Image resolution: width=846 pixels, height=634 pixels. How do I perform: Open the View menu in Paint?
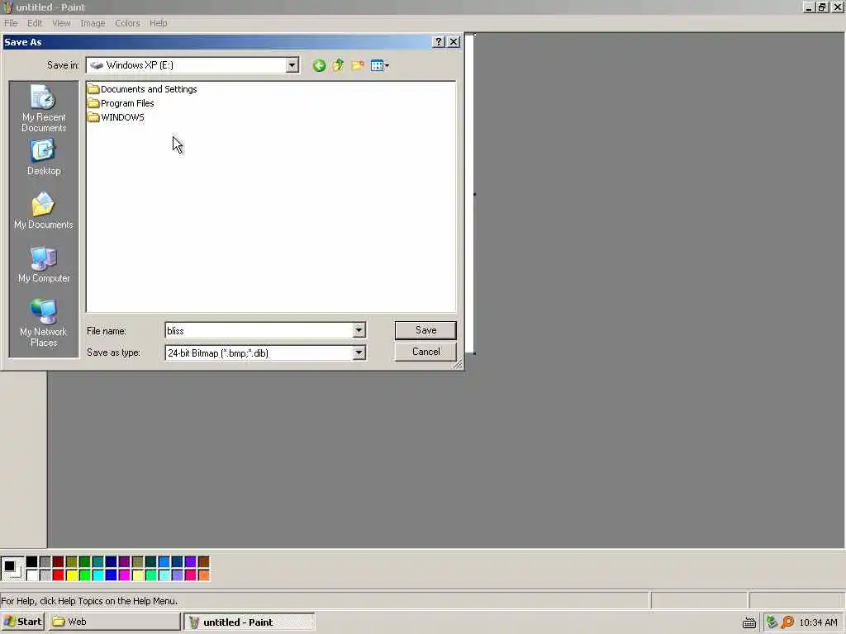tap(61, 23)
